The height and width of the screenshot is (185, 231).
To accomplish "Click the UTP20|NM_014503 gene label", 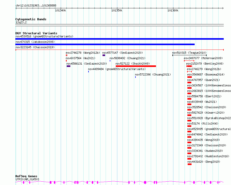I will coord(27,179).
